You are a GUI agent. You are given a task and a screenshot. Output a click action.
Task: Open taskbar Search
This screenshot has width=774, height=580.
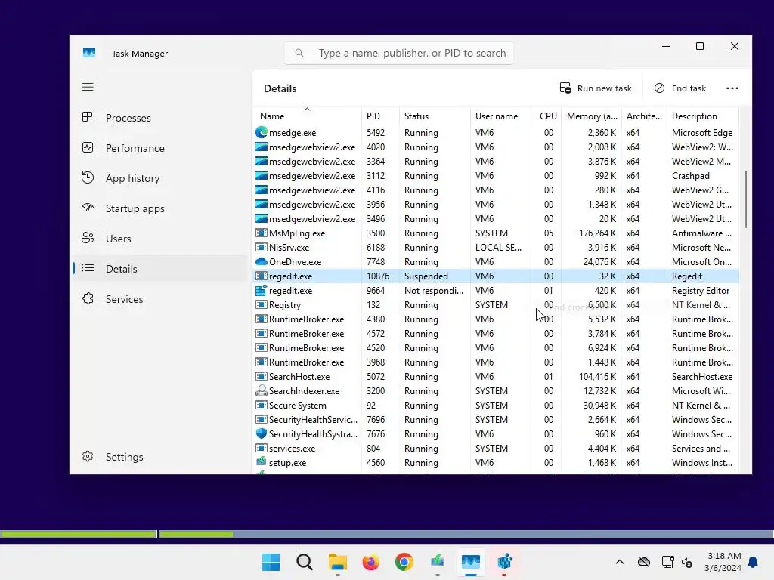coord(305,562)
